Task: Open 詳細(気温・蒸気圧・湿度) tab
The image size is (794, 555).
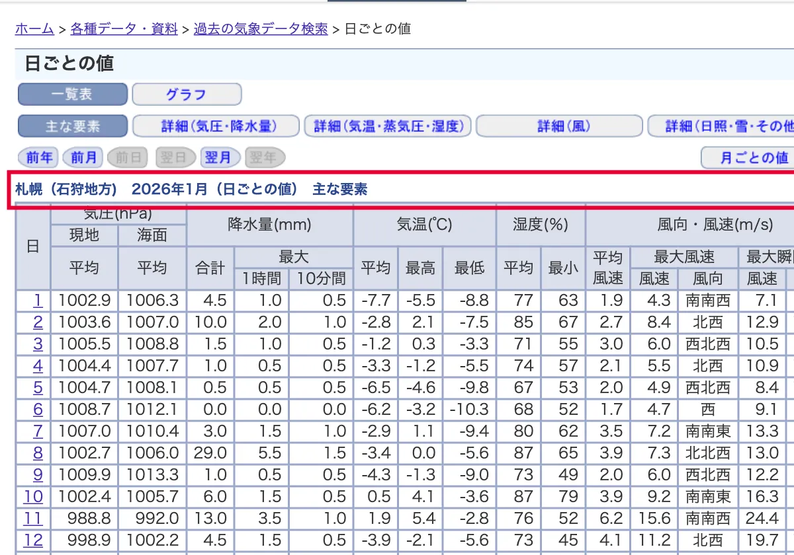Action: tap(388, 126)
